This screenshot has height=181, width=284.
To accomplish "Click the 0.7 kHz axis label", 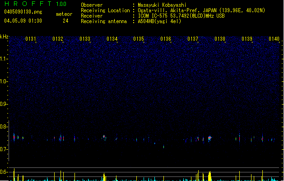I will pyautogui.click(x=4, y=149).
